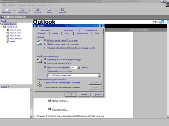Open the Modifica menu
The image size is (169, 126).
(x=12, y=5)
